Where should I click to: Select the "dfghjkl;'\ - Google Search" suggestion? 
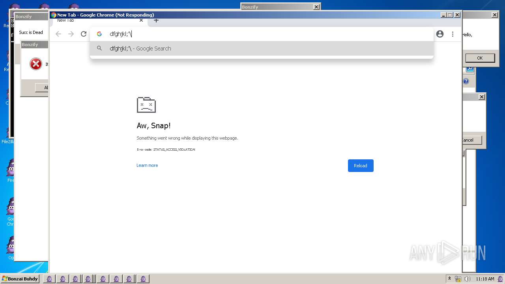262,49
